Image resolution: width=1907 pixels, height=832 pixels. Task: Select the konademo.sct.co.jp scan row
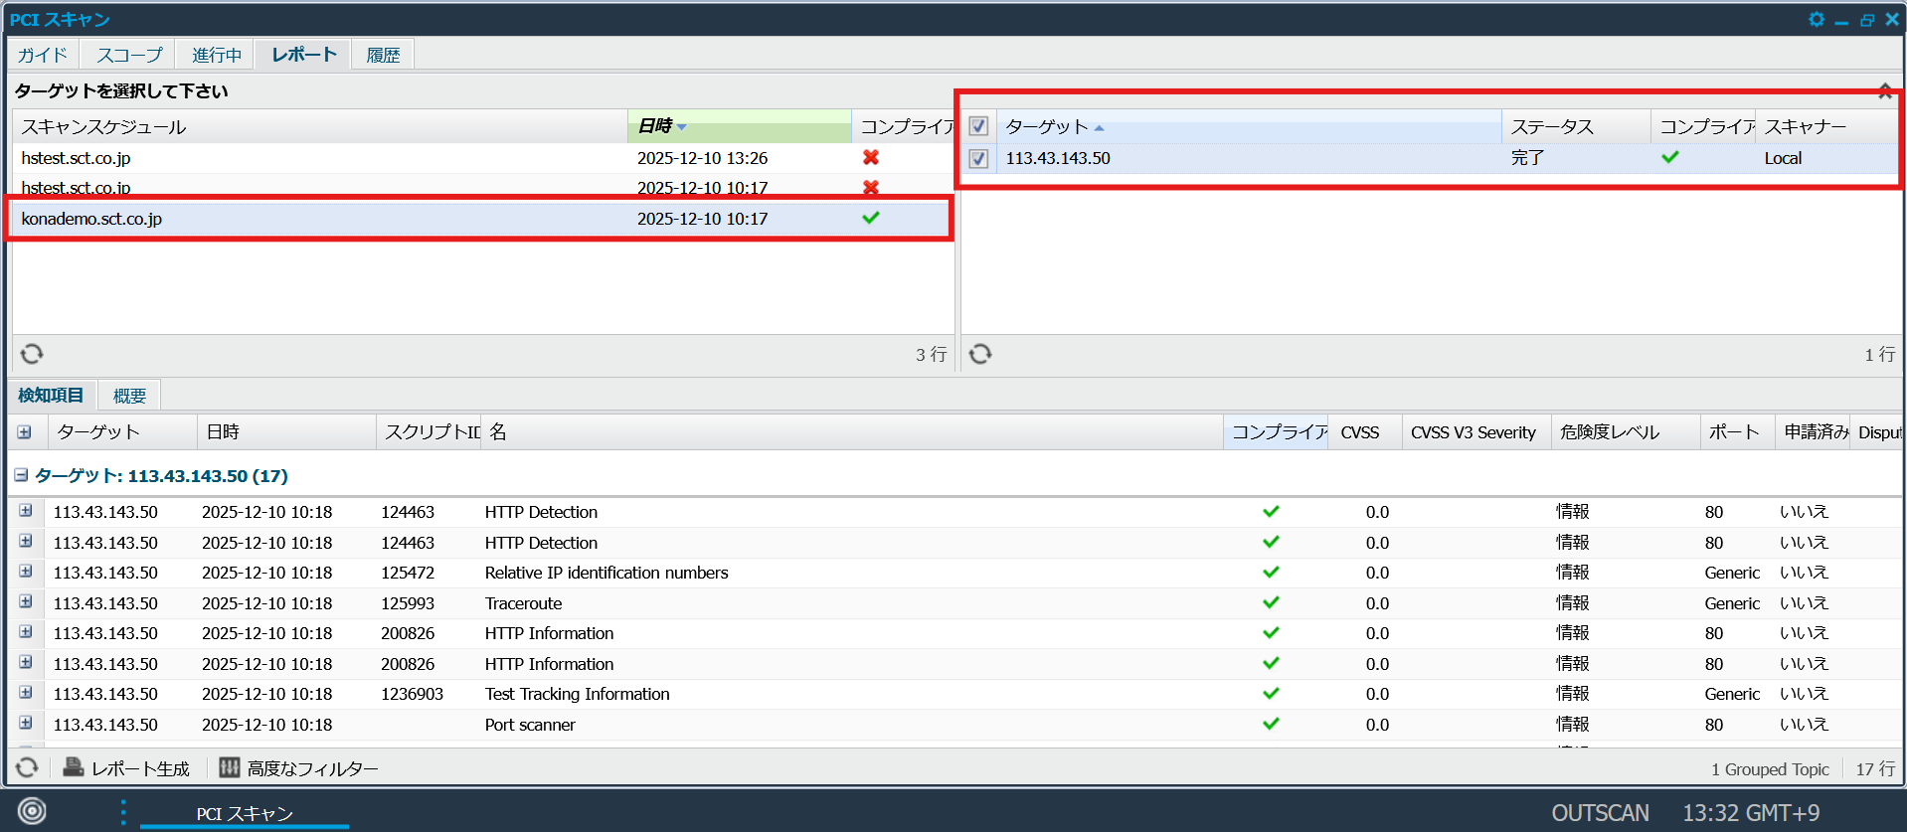(298, 219)
